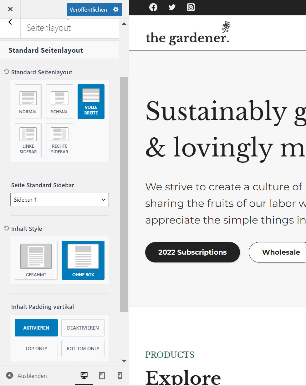Switch to mobile phone preview icon

[x=120, y=375]
